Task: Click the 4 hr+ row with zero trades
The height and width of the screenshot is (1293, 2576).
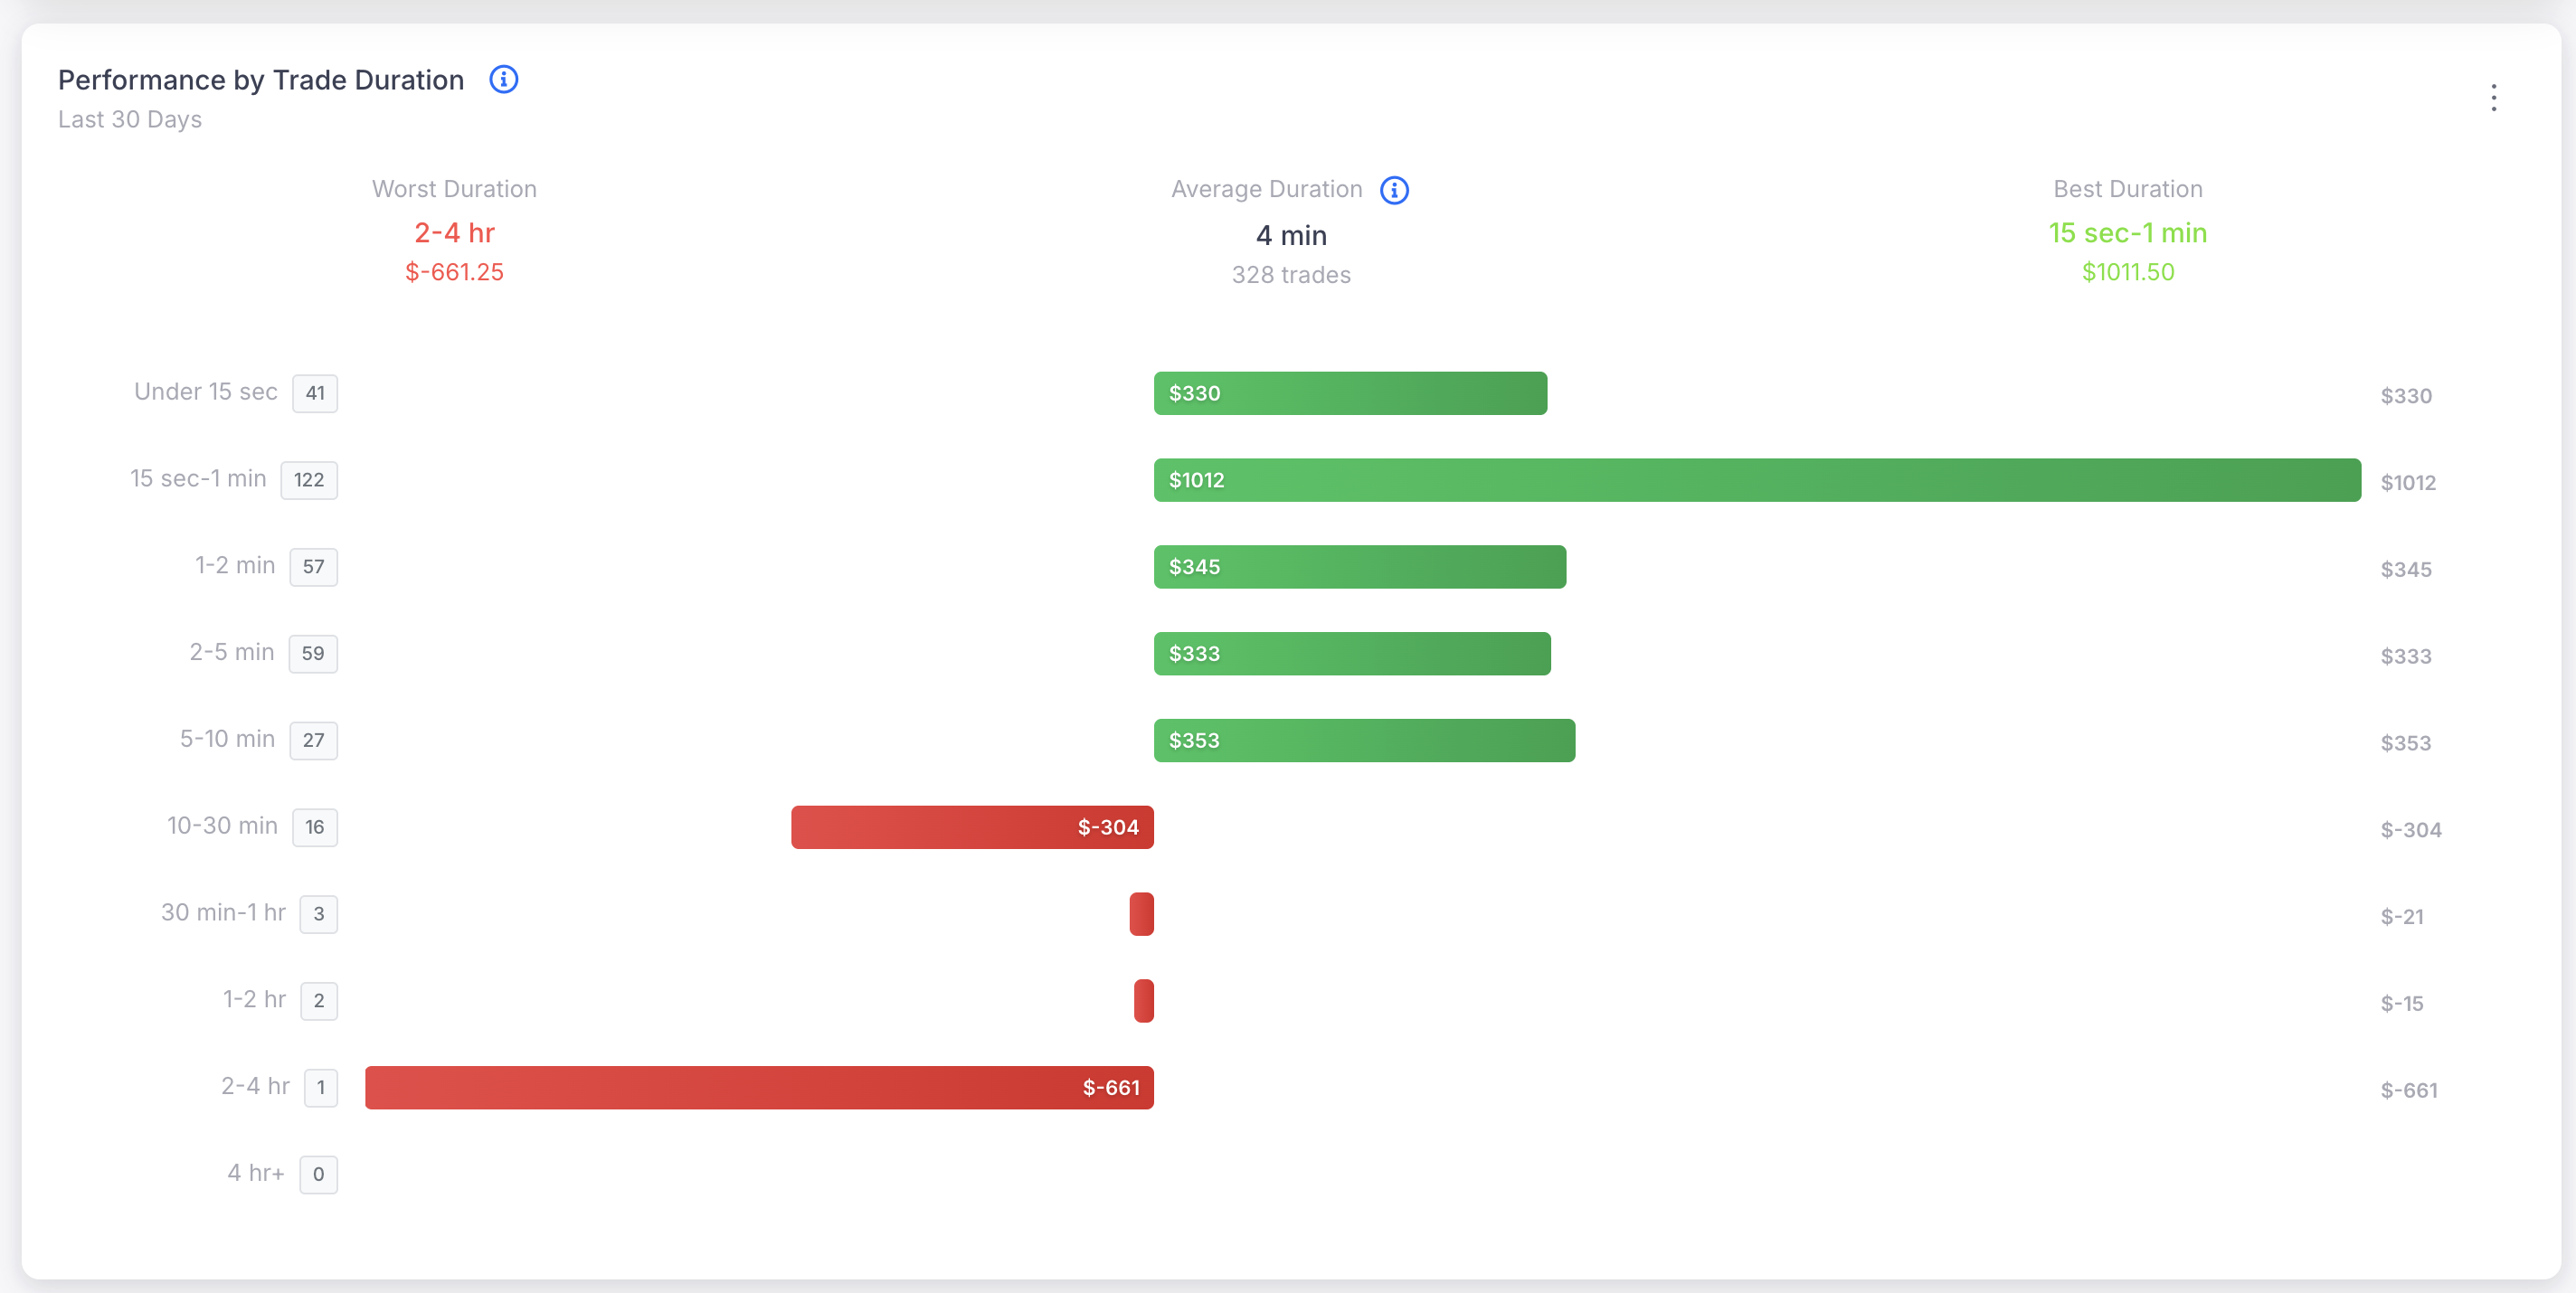Action: click(256, 1173)
